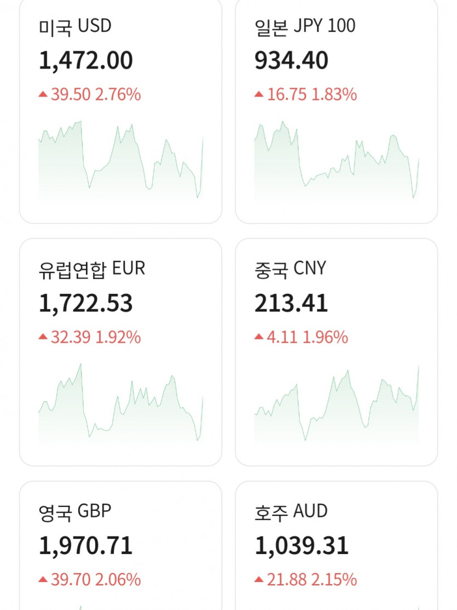Select the 중국 CNY title
457x610 pixels.
coord(290,269)
